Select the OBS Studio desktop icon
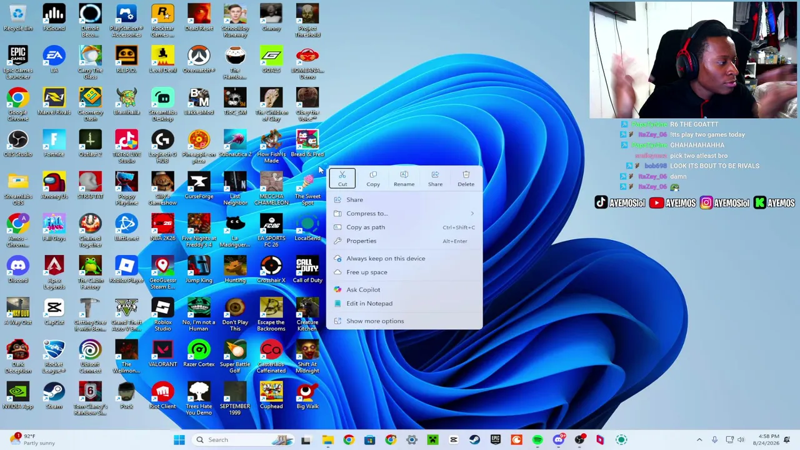The width and height of the screenshot is (800, 450). point(18,143)
